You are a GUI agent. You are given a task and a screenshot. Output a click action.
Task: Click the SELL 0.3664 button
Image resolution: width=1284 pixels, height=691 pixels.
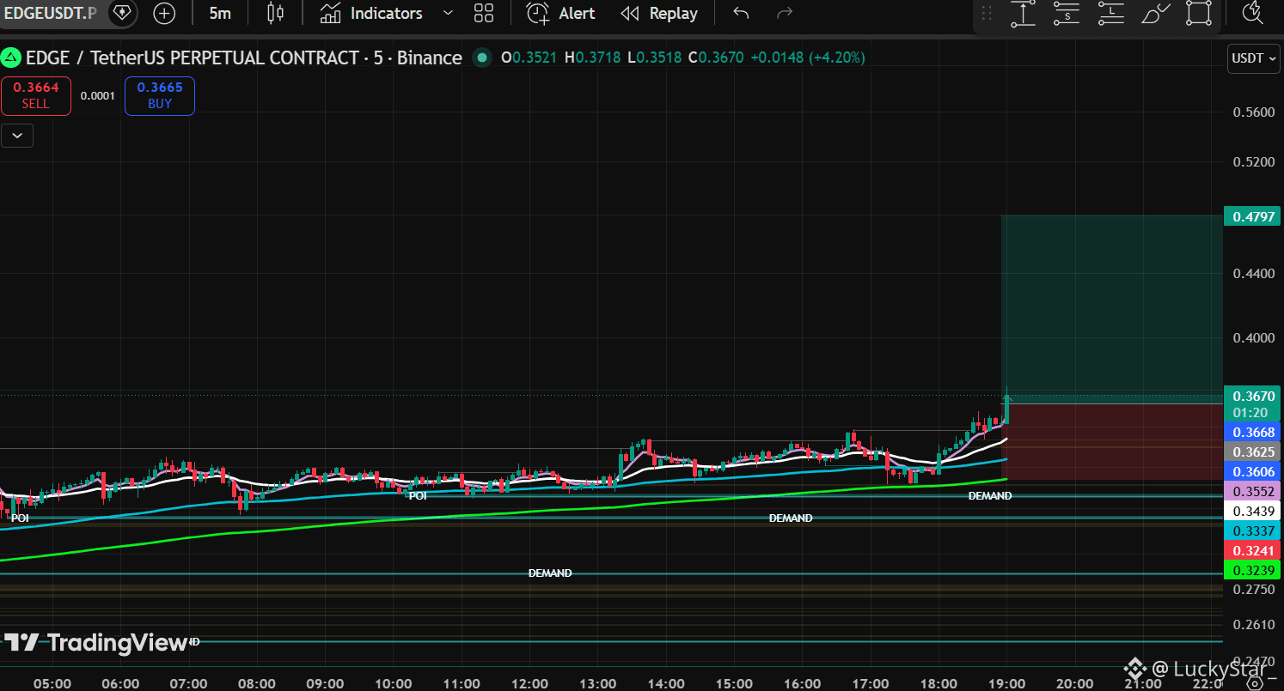click(36, 96)
